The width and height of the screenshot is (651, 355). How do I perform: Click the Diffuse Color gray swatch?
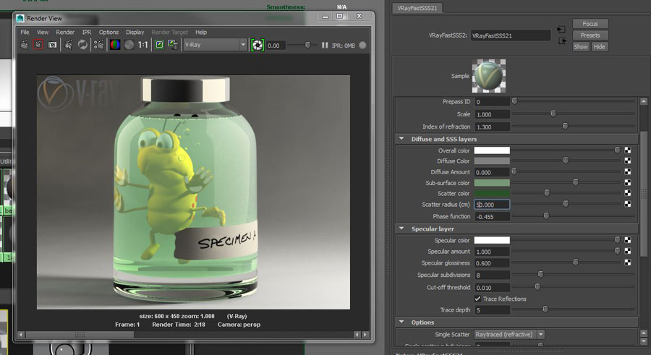tap(492, 161)
